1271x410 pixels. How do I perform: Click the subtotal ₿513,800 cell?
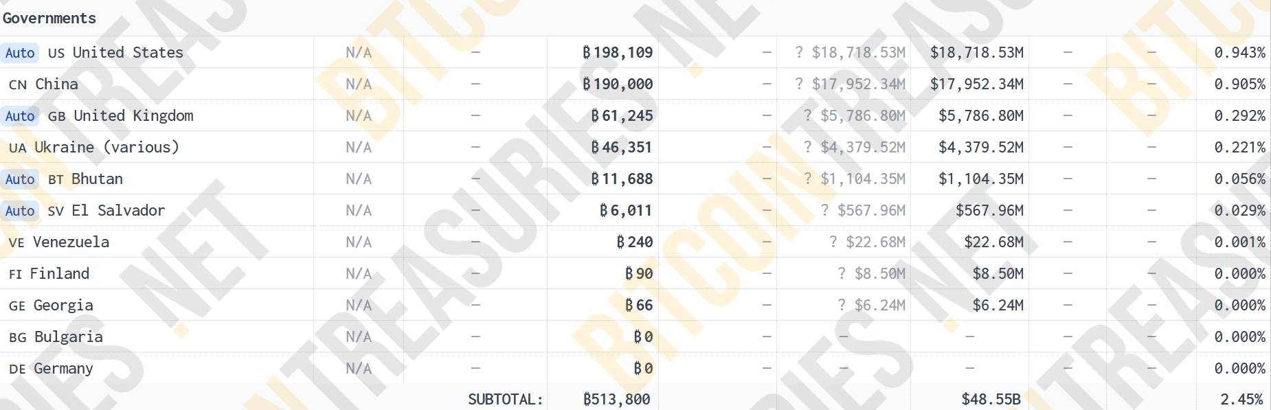point(616,399)
